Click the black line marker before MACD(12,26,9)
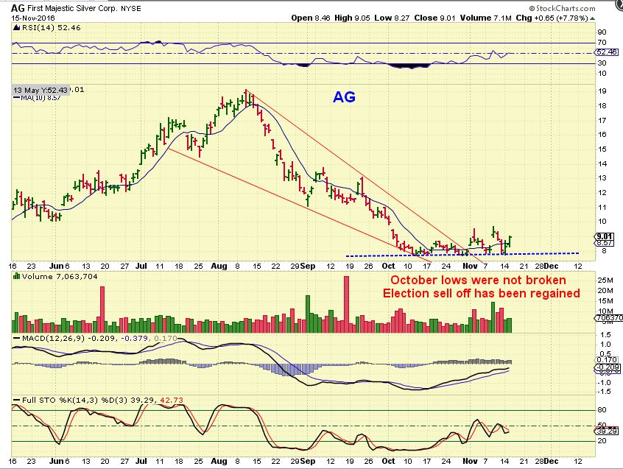This screenshot has height=469, width=623. (x=16, y=339)
